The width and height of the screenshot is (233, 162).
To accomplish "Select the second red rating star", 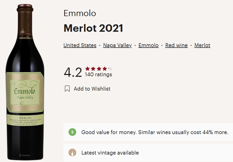I will click(x=93, y=69).
